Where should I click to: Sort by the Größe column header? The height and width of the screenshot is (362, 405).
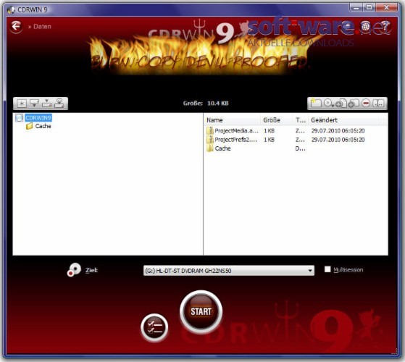(277, 120)
